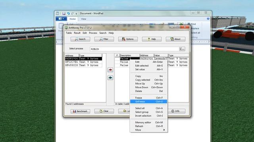Click the Clear button
Image resolution: width=254 pixels, height=142 pixels.
tap(104, 111)
